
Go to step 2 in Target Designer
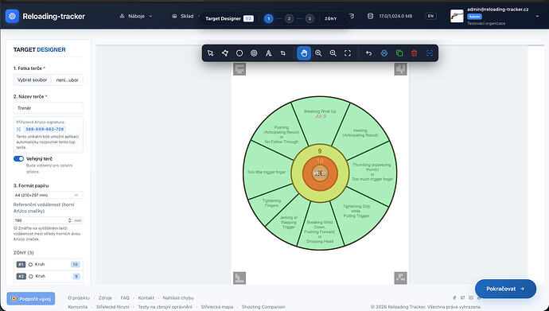click(289, 18)
